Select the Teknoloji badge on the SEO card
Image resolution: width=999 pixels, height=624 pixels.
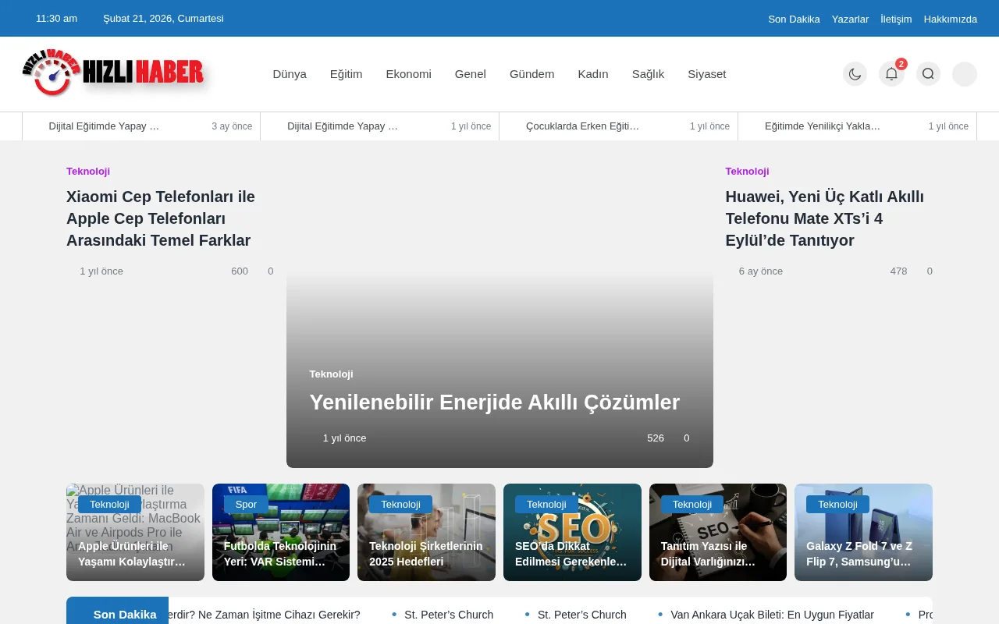tap(546, 504)
